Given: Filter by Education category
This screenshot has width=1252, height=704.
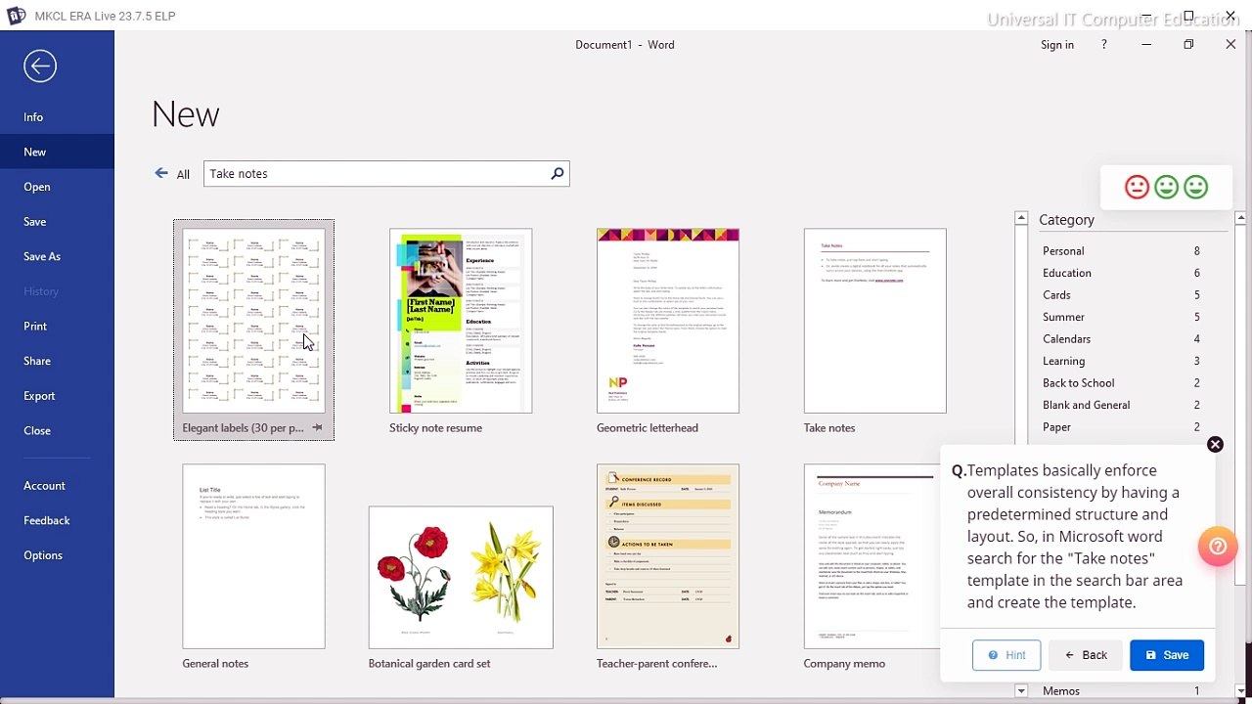Looking at the screenshot, I should [1066, 273].
